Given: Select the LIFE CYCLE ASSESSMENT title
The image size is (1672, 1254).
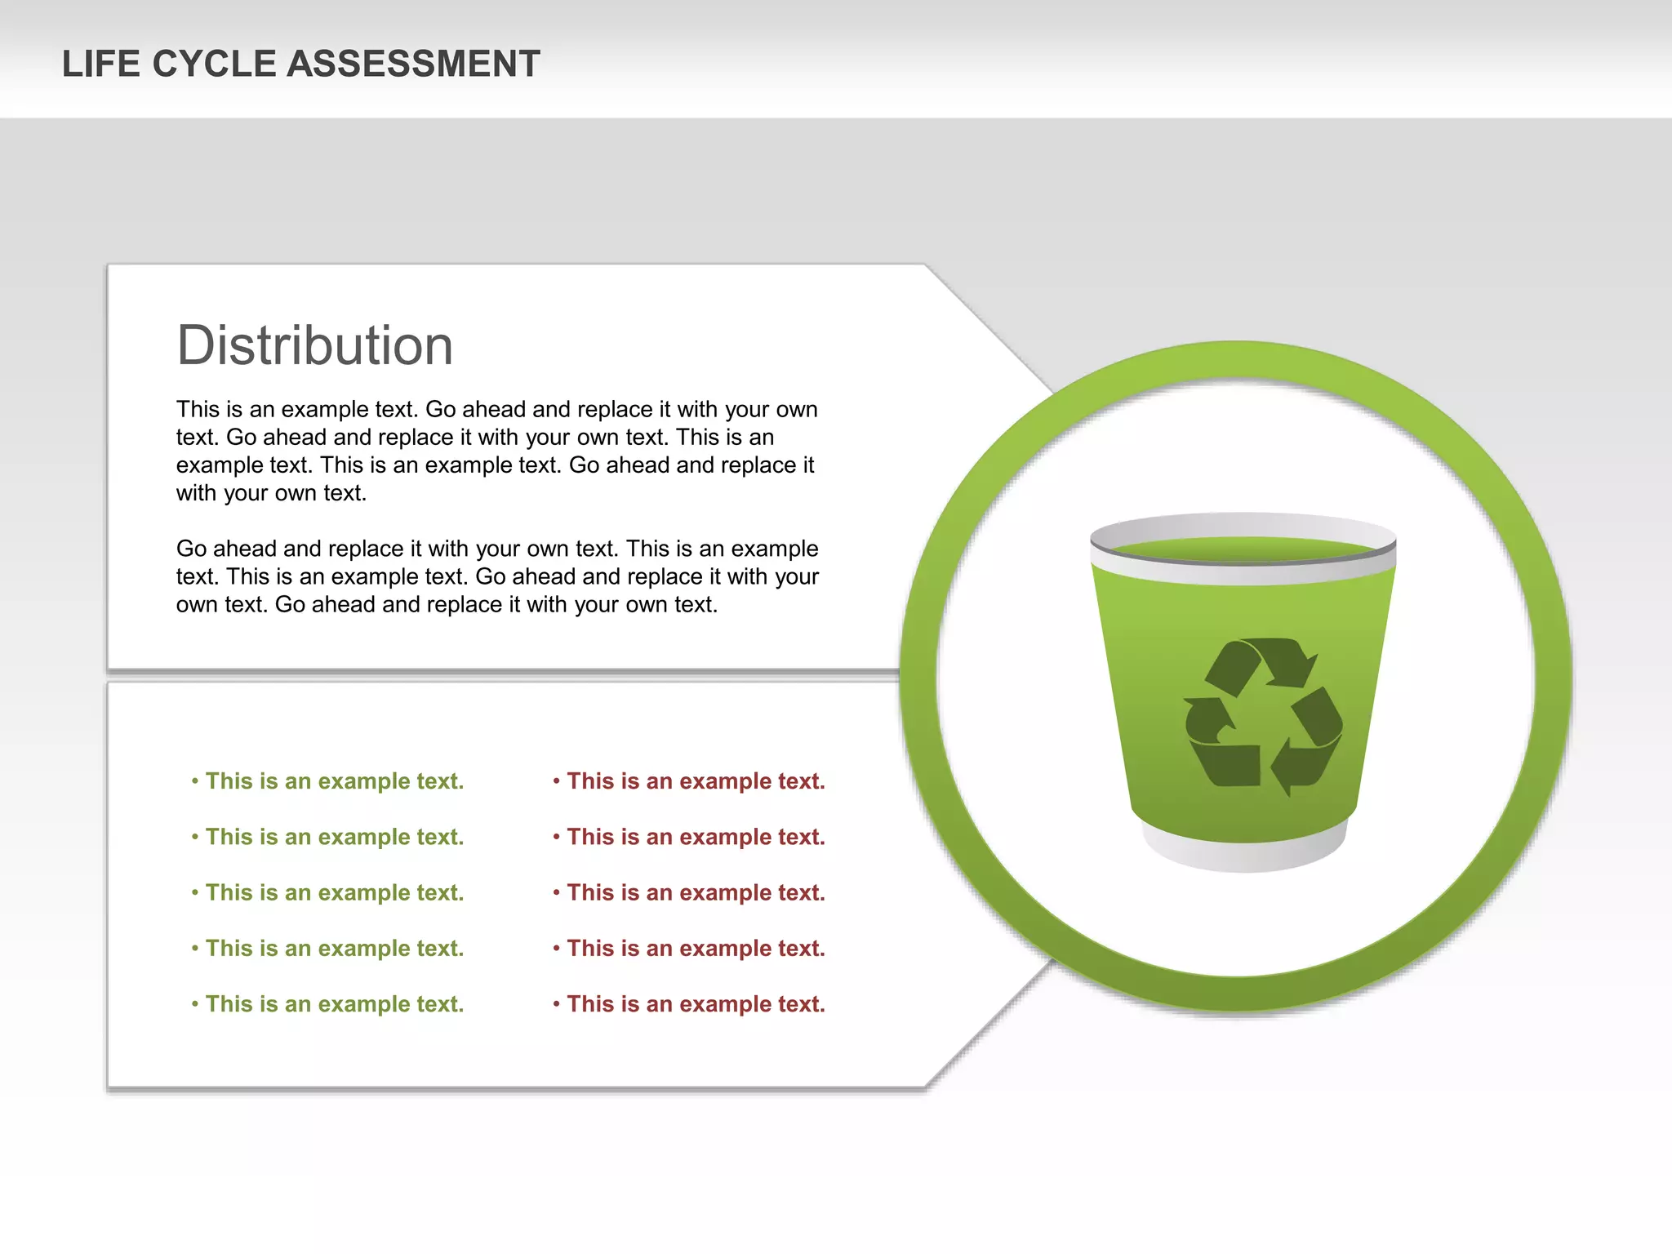Looking at the screenshot, I should click(x=301, y=64).
